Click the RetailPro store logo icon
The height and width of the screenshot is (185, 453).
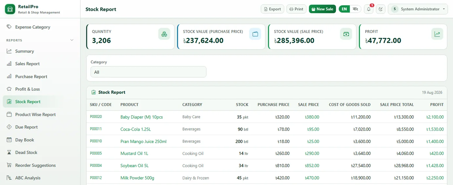[10, 9]
